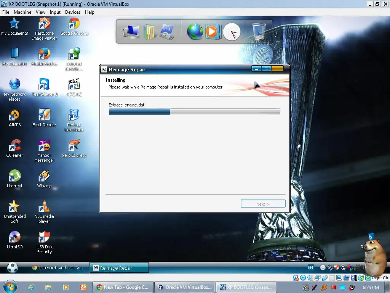Click Reimage Repair taskbar button
This screenshot has width=390, height=293.
coord(119,268)
